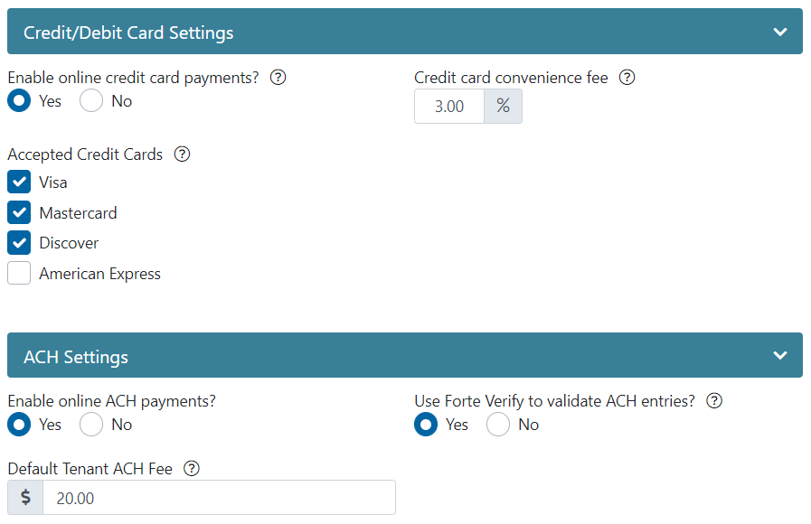This screenshot has width=811, height=524.
Task: Click help icon next to Credit card convenience fee
Action: click(627, 78)
